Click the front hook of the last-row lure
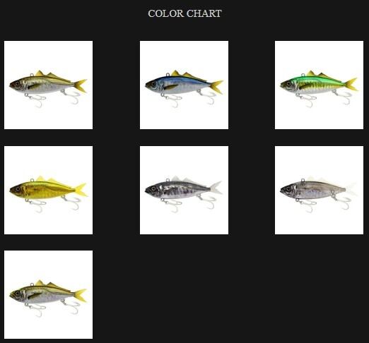Image resolution: width=369 pixels, height=343 pixels. click(x=35, y=309)
